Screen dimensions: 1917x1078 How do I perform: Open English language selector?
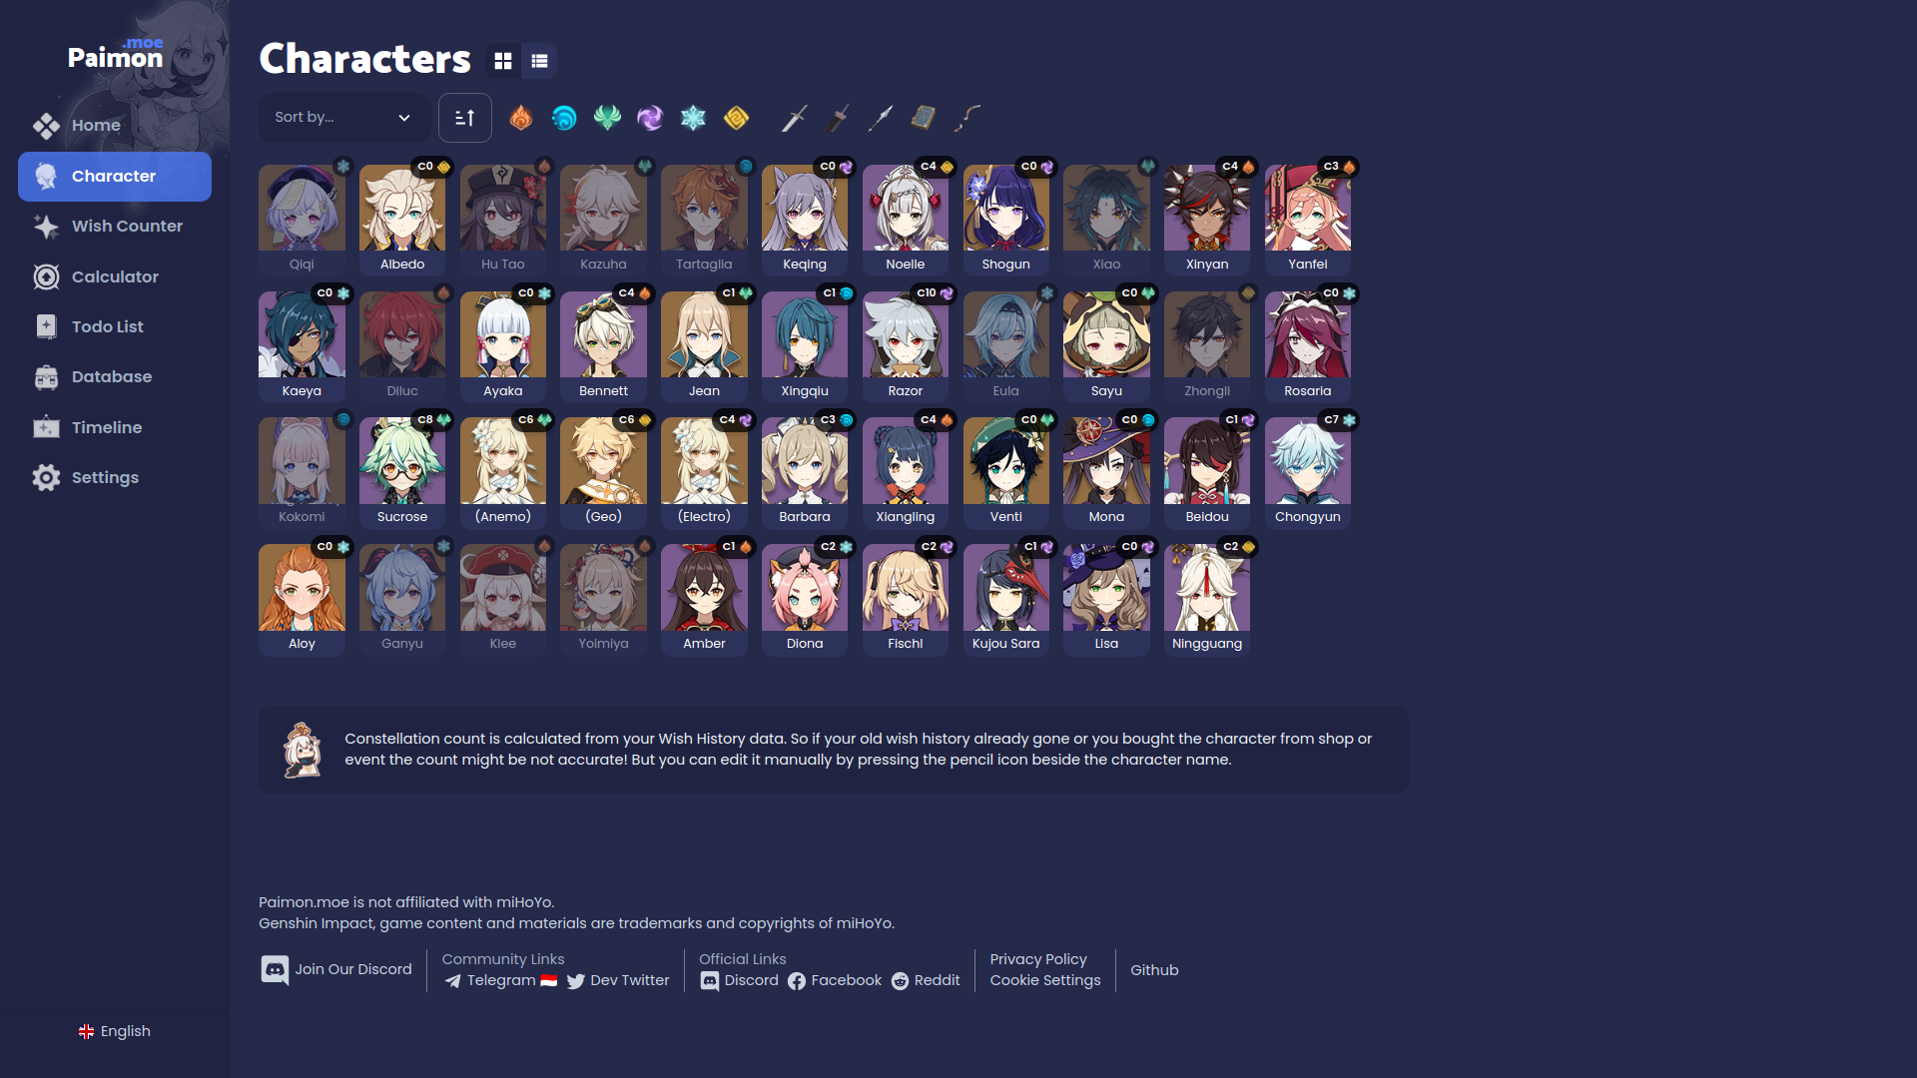click(115, 1031)
